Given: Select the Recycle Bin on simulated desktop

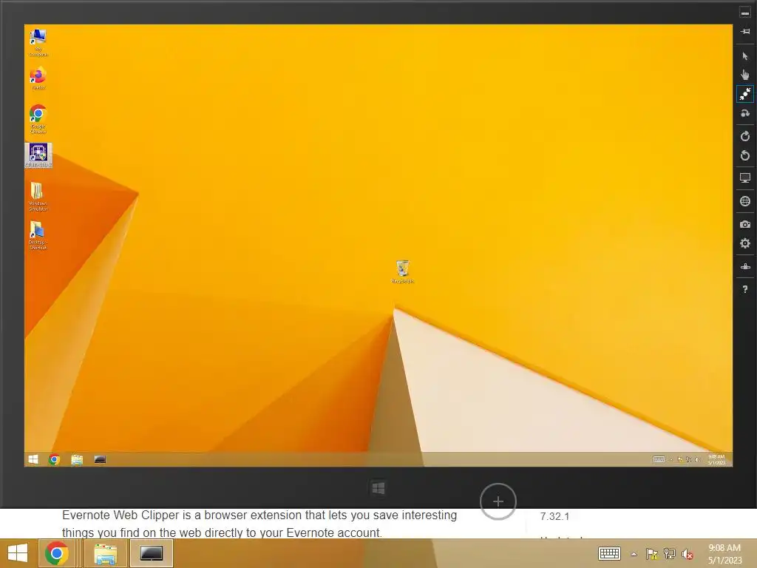Looking at the screenshot, I should coord(403,271).
